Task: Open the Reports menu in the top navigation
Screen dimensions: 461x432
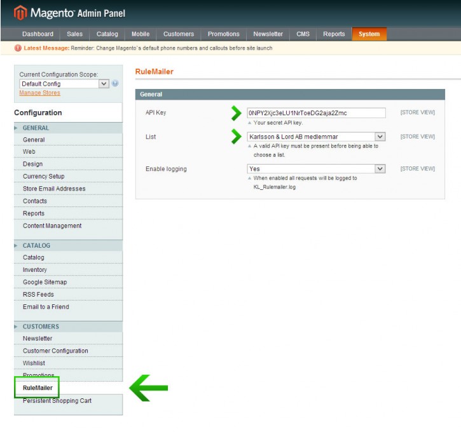Action: pyautogui.click(x=334, y=34)
